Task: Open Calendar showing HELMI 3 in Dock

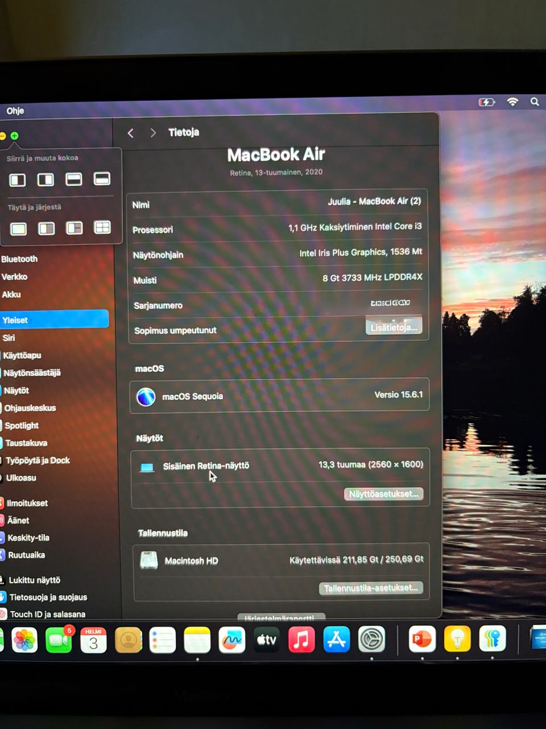Action: click(x=93, y=640)
